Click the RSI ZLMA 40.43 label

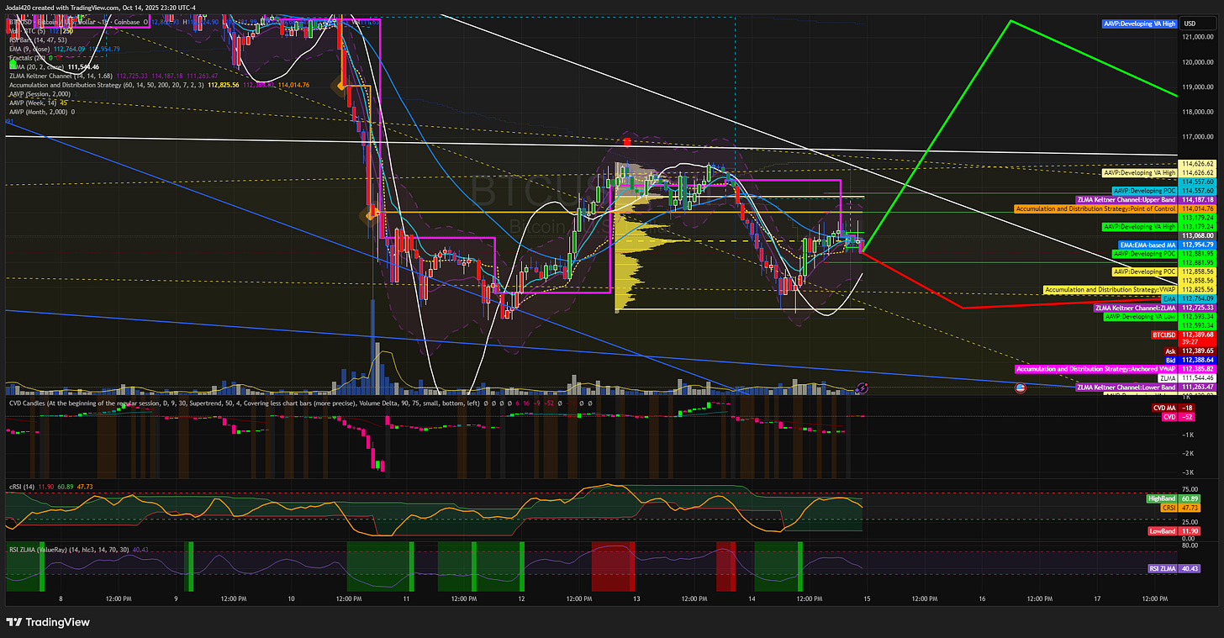[1174, 568]
